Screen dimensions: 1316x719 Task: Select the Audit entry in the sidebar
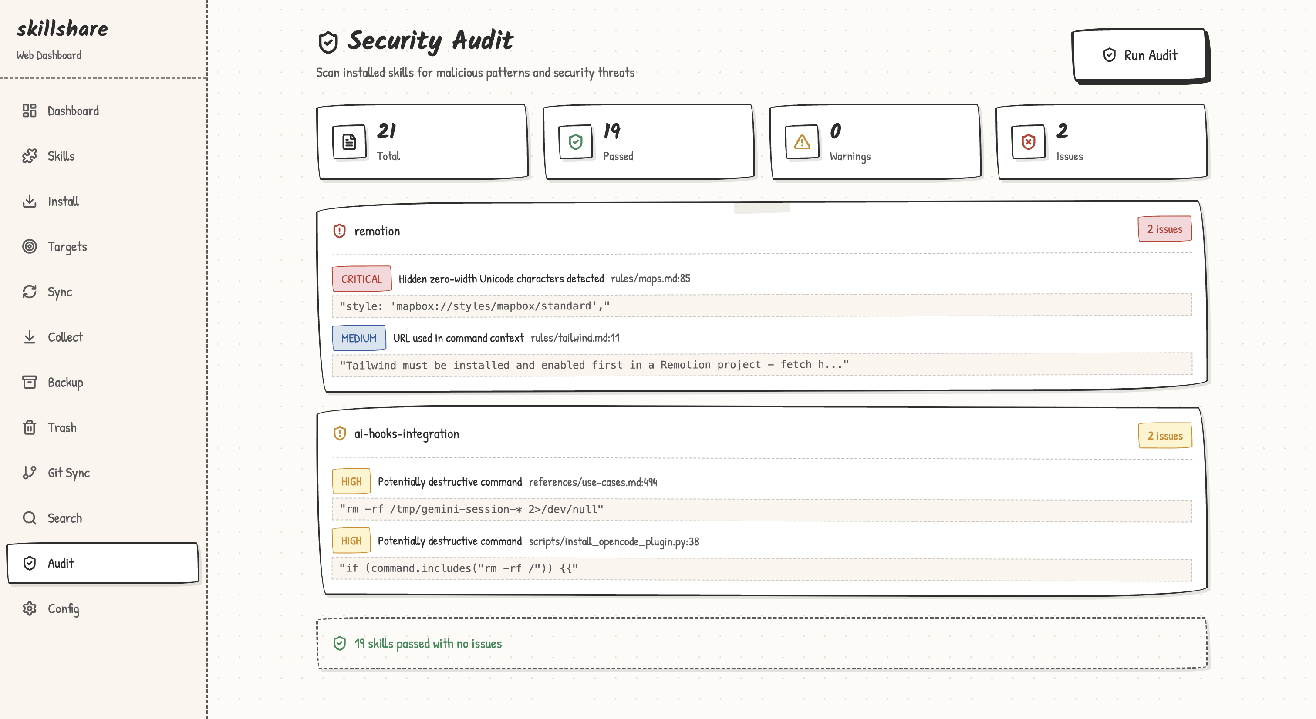tap(61, 563)
